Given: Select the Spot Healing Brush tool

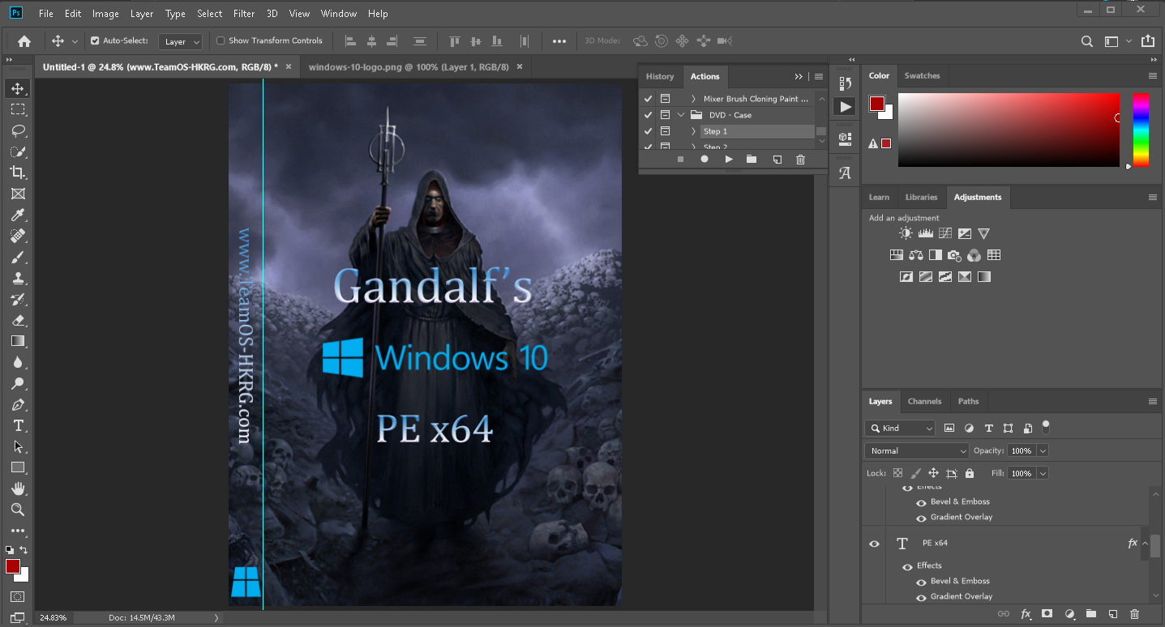Looking at the screenshot, I should click(x=18, y=236).
